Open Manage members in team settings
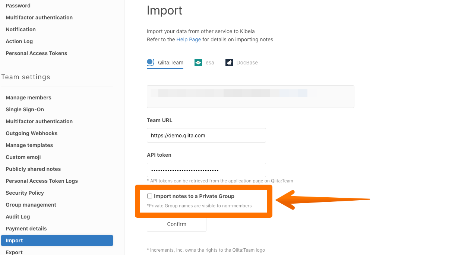474x255 pixels. [28, 98]
